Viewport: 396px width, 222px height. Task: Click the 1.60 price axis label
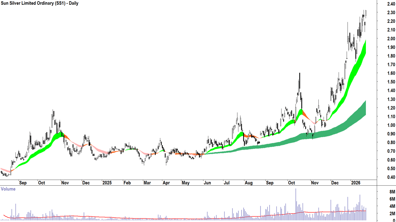pos(391,73)
